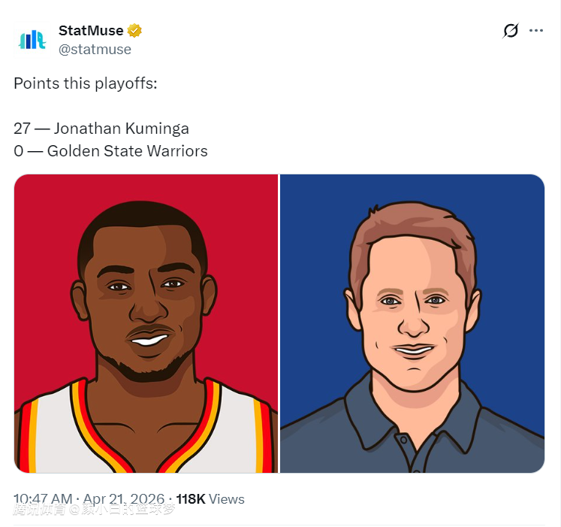561x527 pixels.
Task: Click the 118K view count
Action: pos(190,499)
